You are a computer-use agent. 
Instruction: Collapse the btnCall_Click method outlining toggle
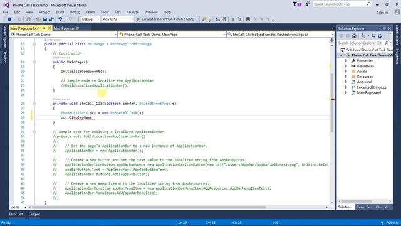coord(34,104)
